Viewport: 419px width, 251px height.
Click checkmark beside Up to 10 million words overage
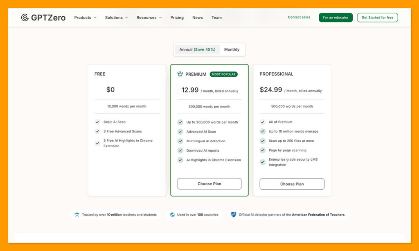[x=263, y=131]
